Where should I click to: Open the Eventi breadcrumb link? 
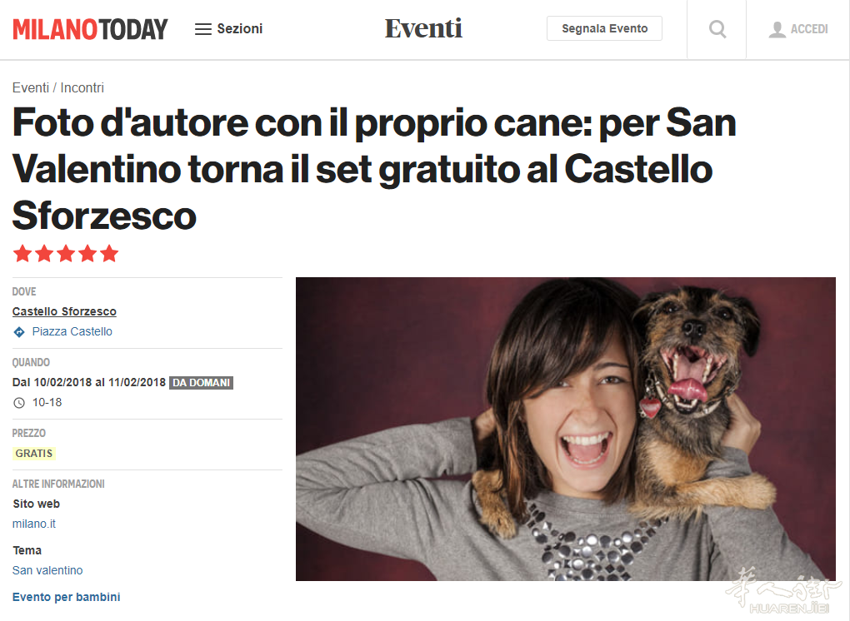[30, 87]
